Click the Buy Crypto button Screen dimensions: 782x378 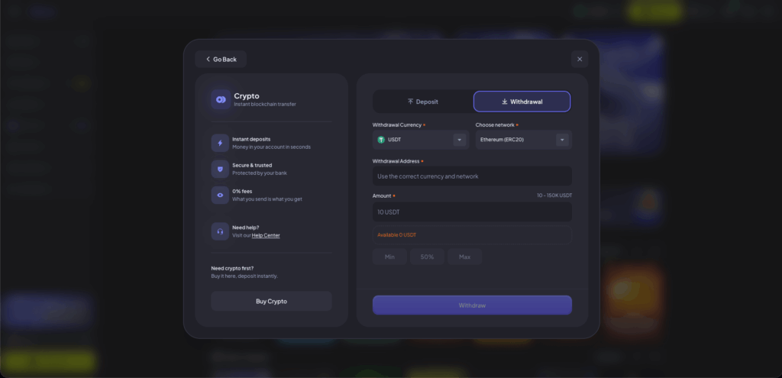(x=271, y=301)
